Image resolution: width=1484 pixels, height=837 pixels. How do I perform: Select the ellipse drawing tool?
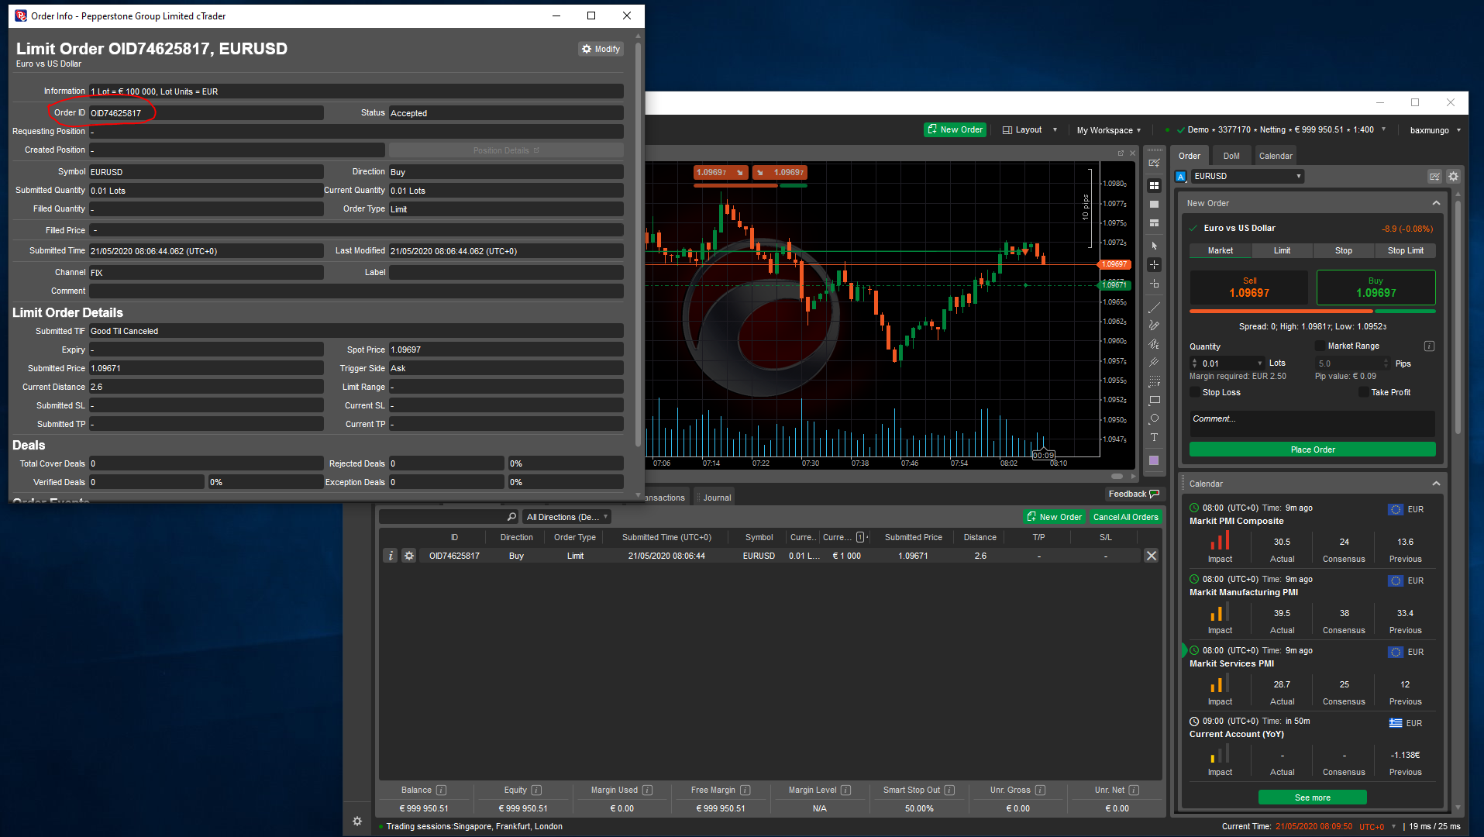pos(1154,418)
